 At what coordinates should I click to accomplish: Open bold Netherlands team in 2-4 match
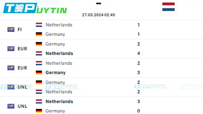coord(59,53)
